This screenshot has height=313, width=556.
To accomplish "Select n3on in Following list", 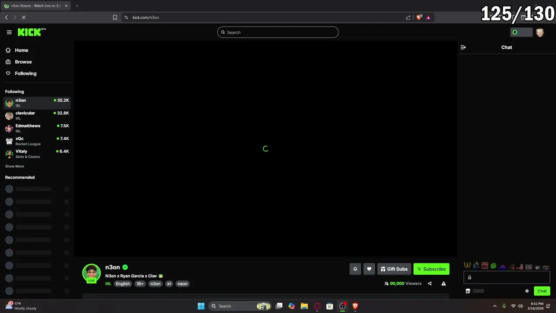I will pyautogui.click(x=37, y=103).
